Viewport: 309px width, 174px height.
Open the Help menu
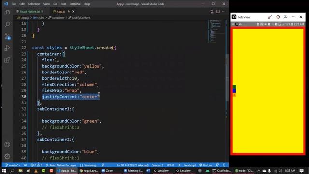tap(87, 4)
